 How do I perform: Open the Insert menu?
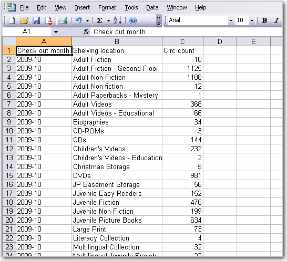[82, 7]
